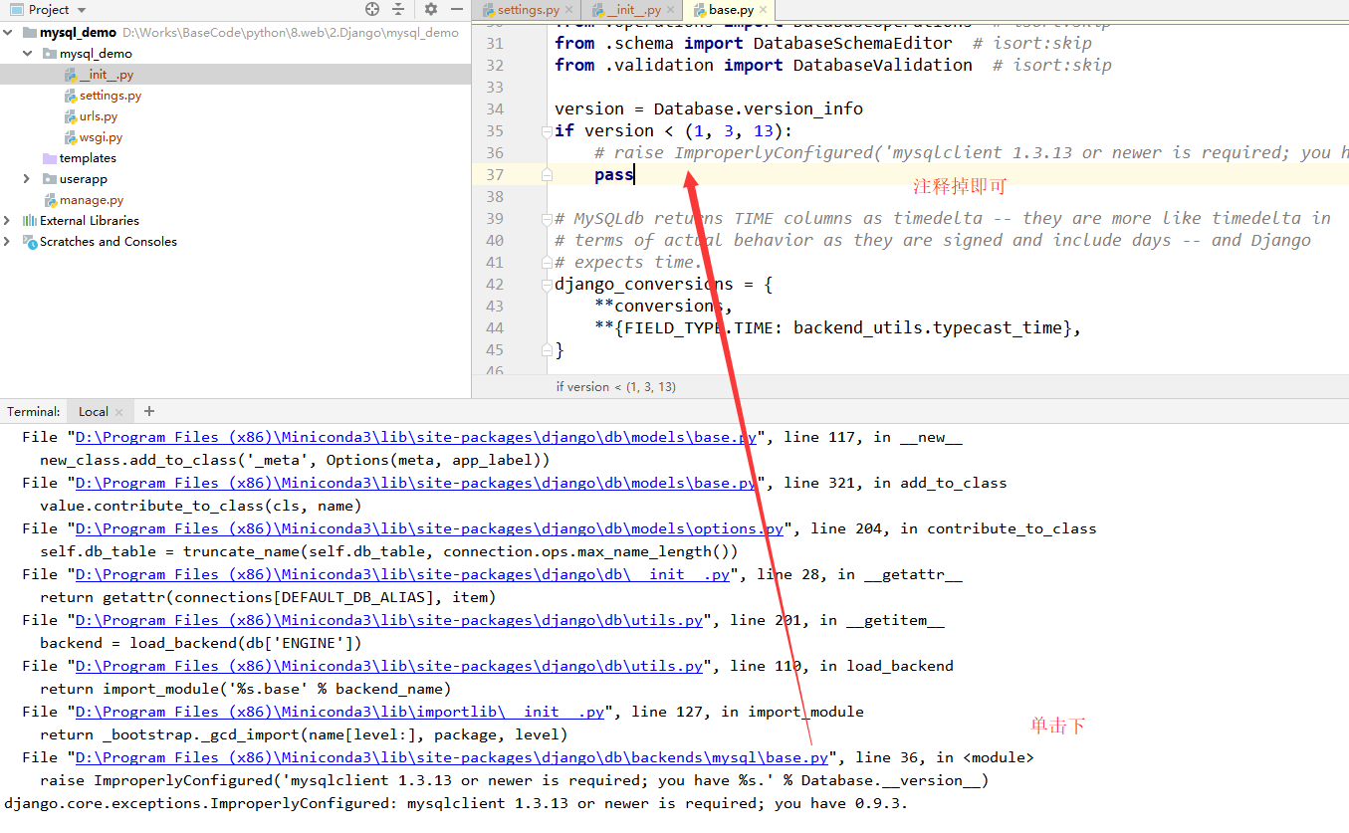Screen dimensions: 1349x833
Task: Toggle fold marker on line 37
Action: [547, 175]
